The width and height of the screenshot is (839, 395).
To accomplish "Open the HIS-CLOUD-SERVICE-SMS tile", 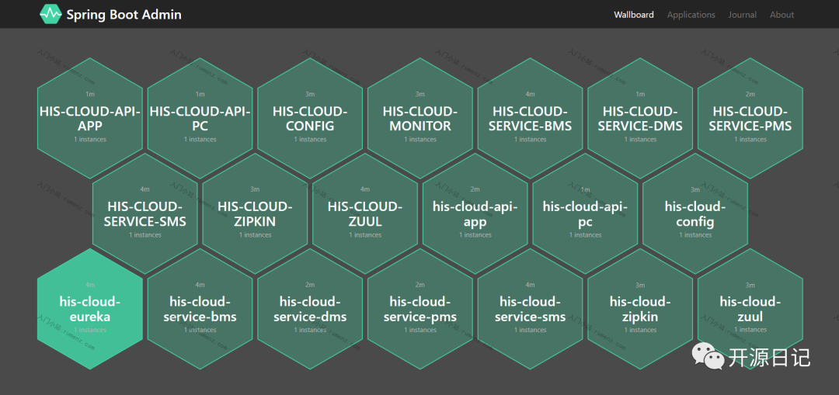I will (x=145, y=214).
